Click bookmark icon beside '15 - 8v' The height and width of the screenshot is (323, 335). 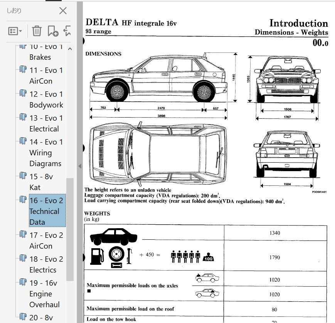pos(23,176)
